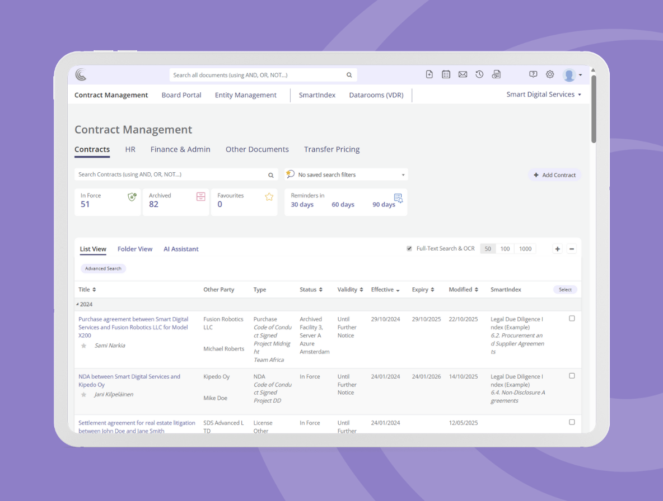The image size is (663, 501).
Task: Click the history clock icon
Action: coord(479,74)
